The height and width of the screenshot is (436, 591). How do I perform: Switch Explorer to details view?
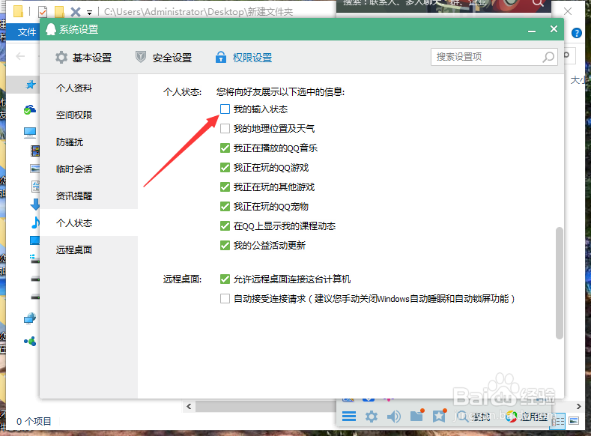[559, 420]
